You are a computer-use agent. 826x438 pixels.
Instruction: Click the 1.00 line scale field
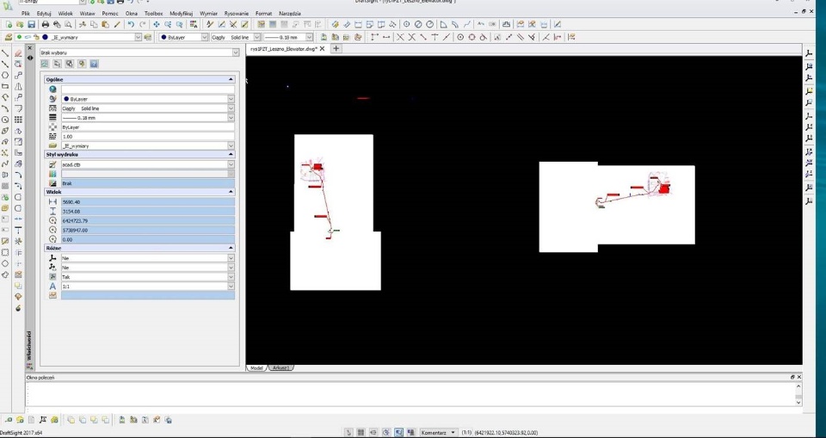147,137
